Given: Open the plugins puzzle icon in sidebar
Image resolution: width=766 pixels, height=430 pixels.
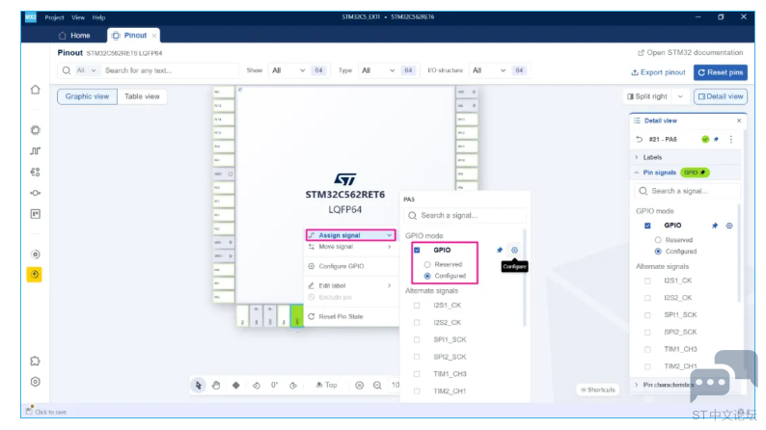Looking at the screenshot, I should pos(35,362).
